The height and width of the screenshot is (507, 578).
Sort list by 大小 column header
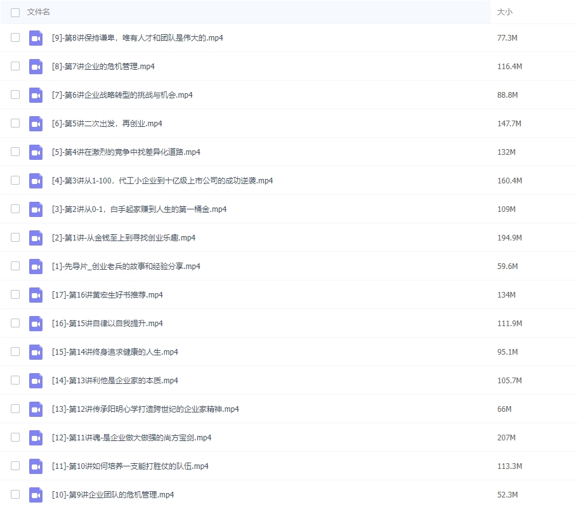504,12
